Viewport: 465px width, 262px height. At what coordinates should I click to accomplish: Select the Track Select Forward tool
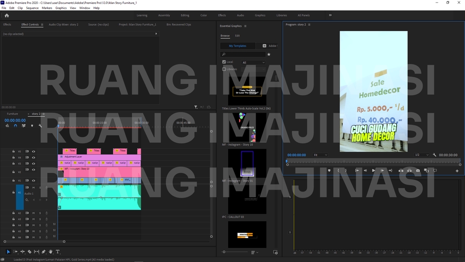tap(15, 252)
